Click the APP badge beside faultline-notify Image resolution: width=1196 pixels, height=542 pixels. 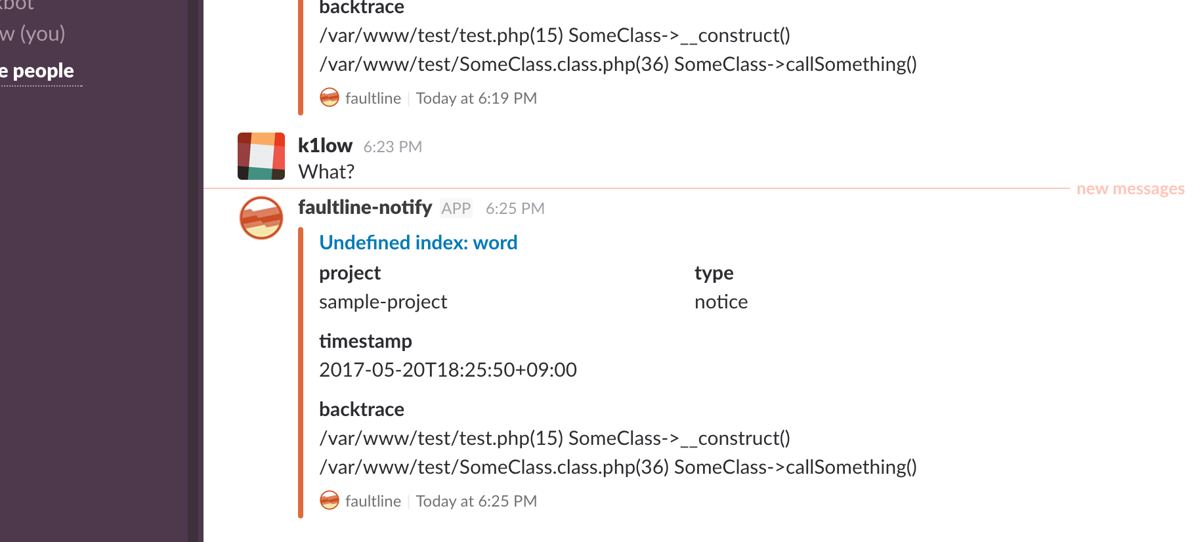[x=456, y=208]
